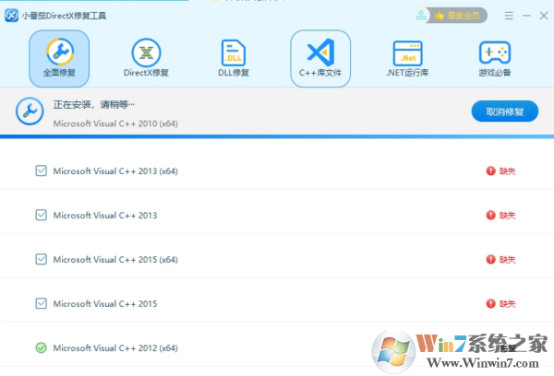Select the Microsoft Visual C++ 2012 (x64) label
This screenshot has height=376, width=554.
click(115, 347)
